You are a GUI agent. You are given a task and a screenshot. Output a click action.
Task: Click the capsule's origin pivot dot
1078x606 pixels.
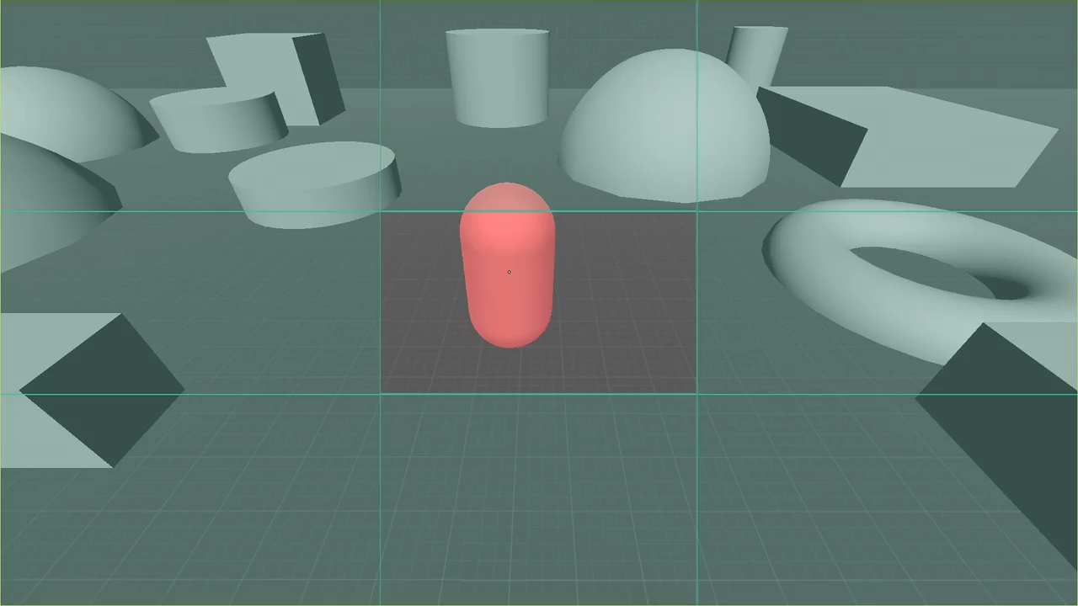(509, 272)
